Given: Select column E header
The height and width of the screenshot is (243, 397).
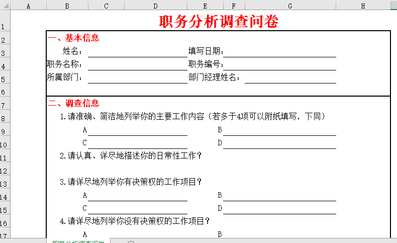Looking at the screenshot, I should (205, 6).
